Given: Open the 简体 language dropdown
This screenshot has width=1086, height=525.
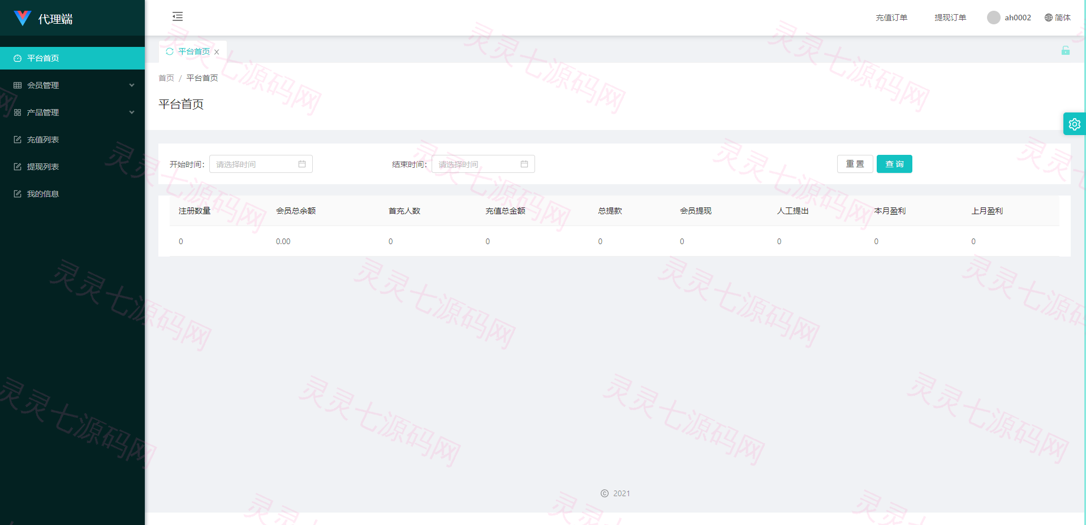Looking at the screenshot, I should [1058, 18].
